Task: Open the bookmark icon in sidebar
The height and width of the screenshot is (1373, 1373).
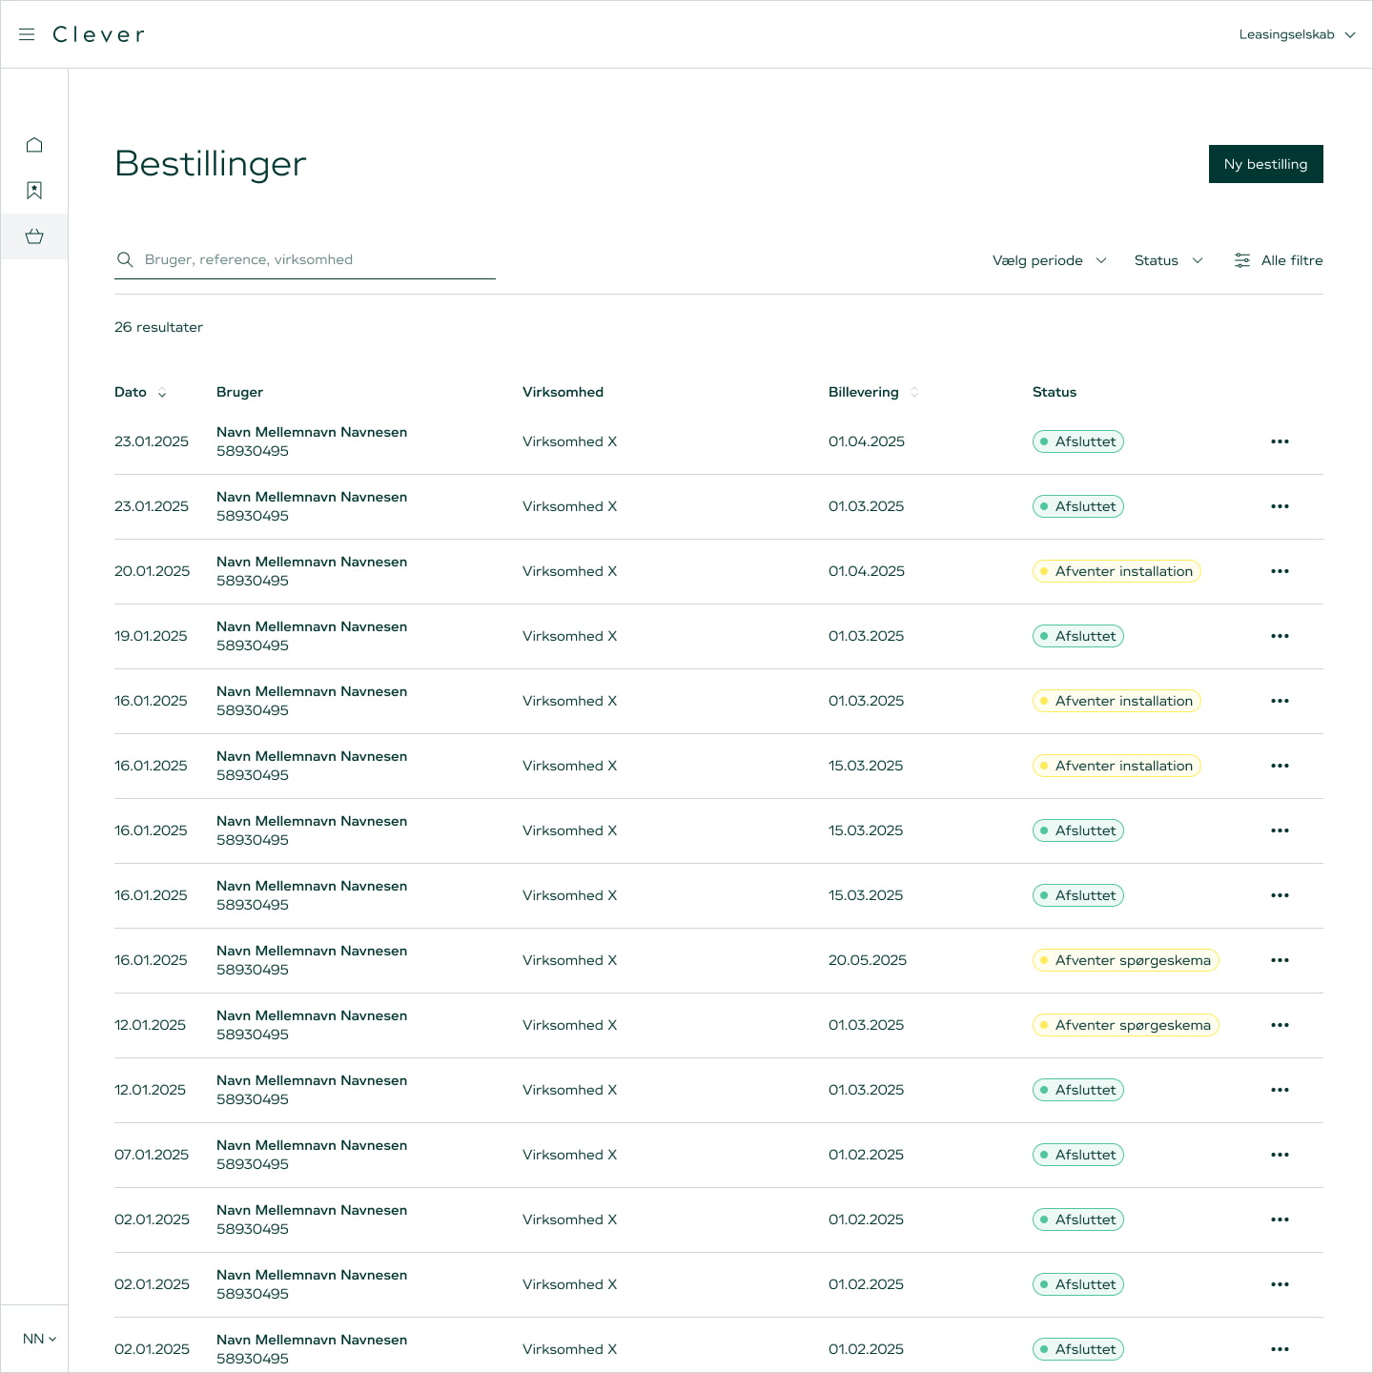Action: (34, 191)
